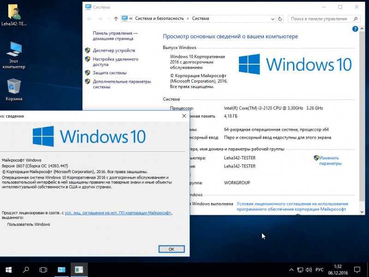This screenshot has width=369, height=277.
Task: Open recent locations dropdown in System window
Action: point(108,18)
